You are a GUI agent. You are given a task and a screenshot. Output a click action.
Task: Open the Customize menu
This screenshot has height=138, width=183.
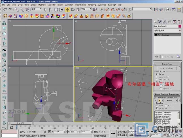click(102, 5)
